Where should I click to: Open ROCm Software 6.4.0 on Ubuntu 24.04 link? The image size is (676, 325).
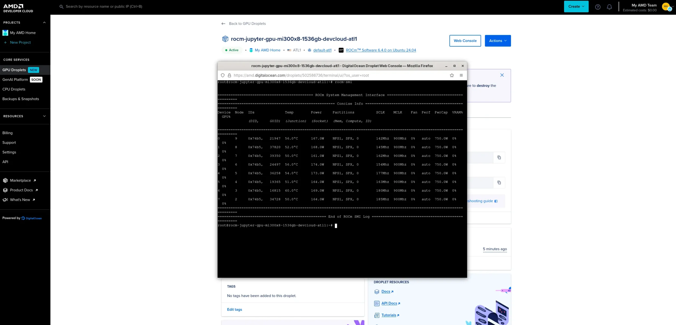[x=381, y=50]
